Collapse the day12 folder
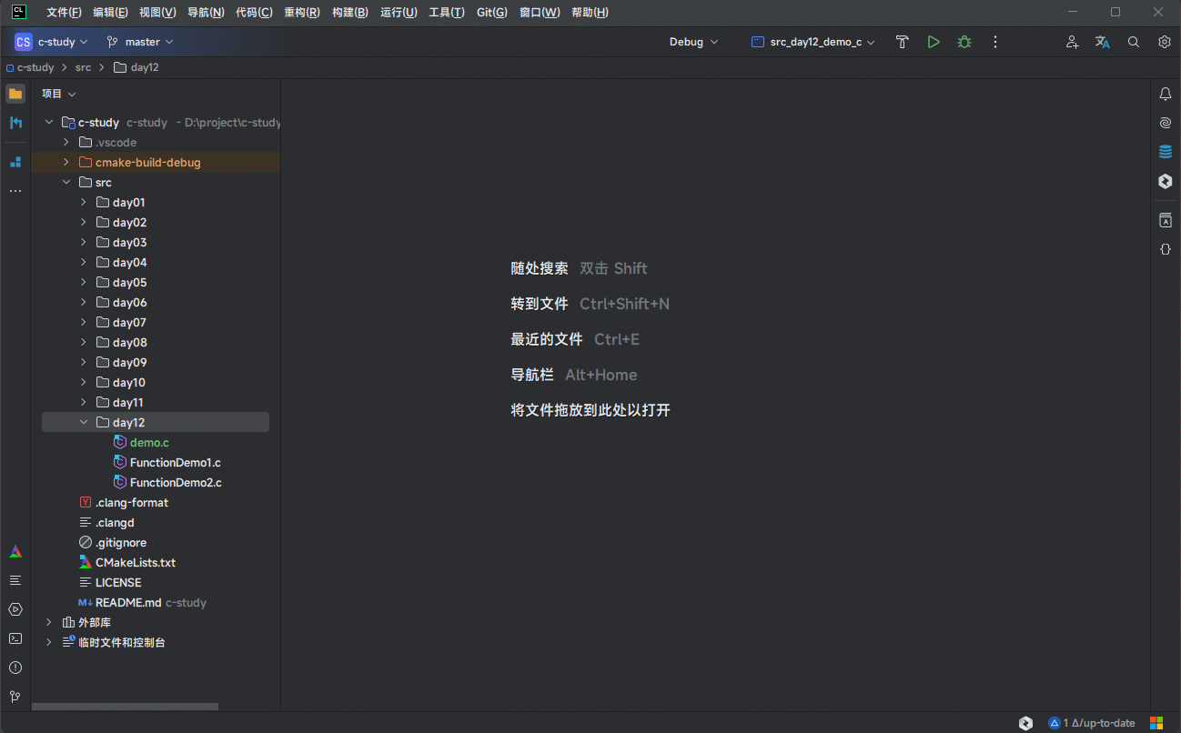This screenshot has height=733, width=1181. (x=84, y=422)
